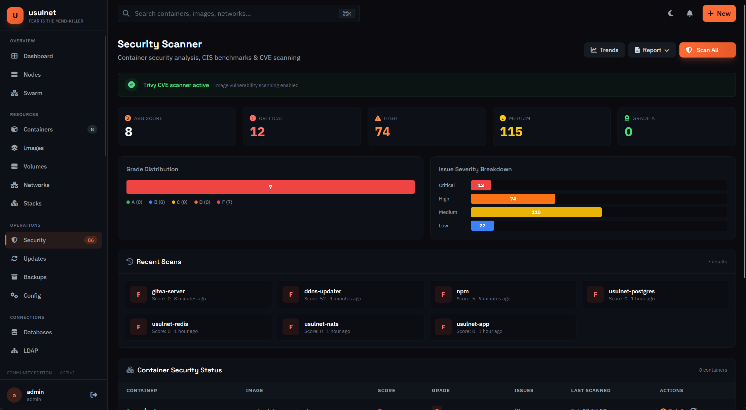Open the Networks section icon
Screen dimensions: 746x410
pos(15,185)
